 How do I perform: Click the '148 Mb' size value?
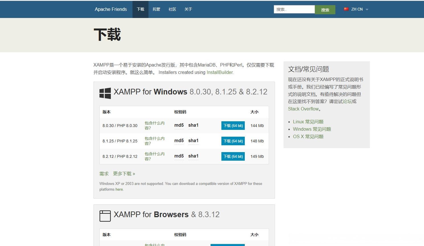[257, 141]
